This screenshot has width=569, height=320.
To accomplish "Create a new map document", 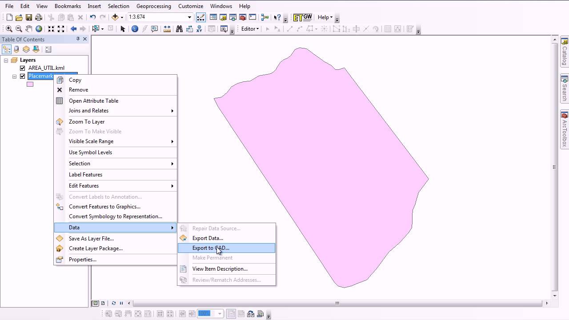I will (x=9, y=17).
